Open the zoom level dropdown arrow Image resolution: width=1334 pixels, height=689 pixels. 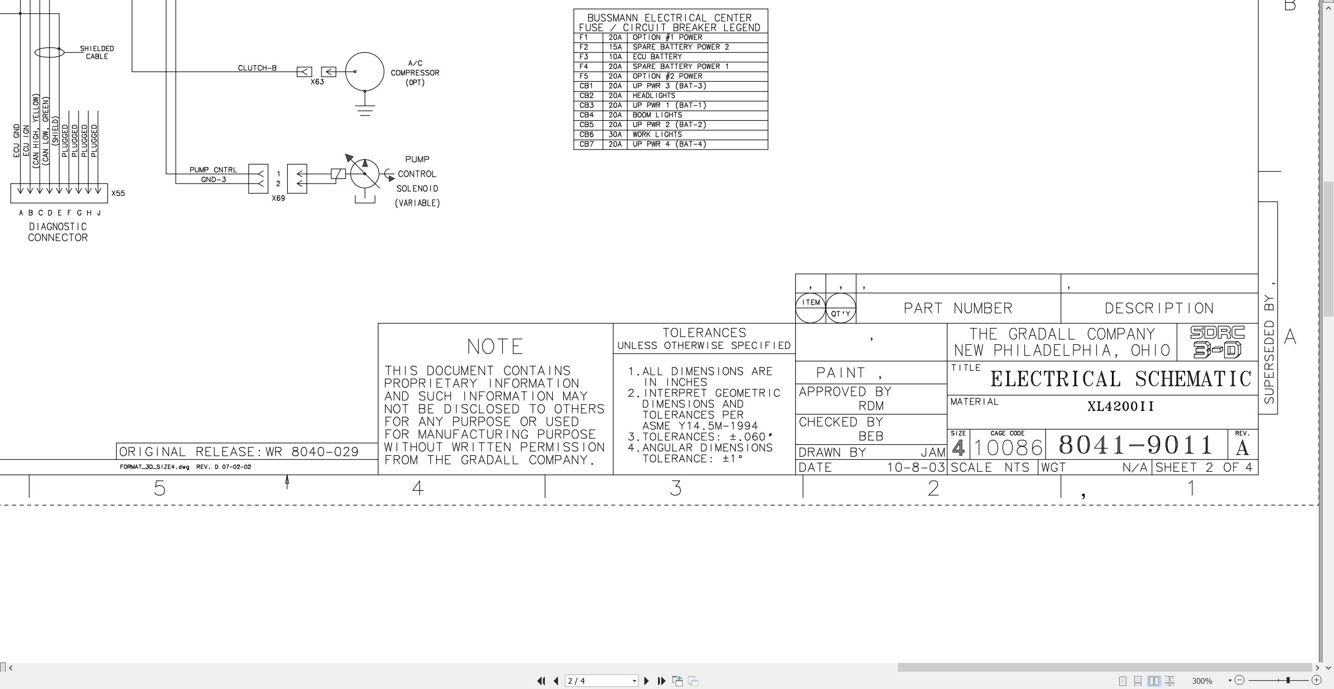[x=1230, y=680]
